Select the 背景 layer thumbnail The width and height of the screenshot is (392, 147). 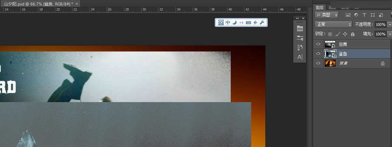(330, 63)
